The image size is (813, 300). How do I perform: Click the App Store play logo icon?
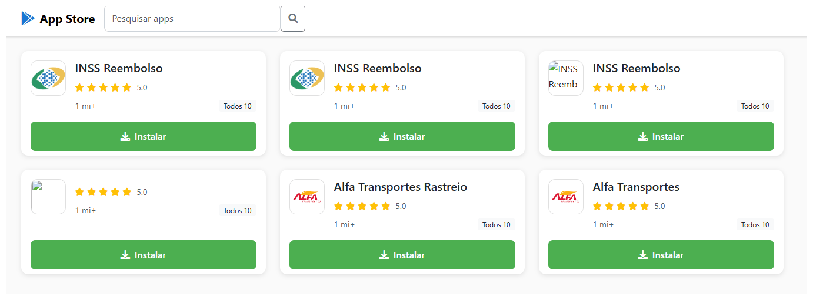tap(28, 19)
